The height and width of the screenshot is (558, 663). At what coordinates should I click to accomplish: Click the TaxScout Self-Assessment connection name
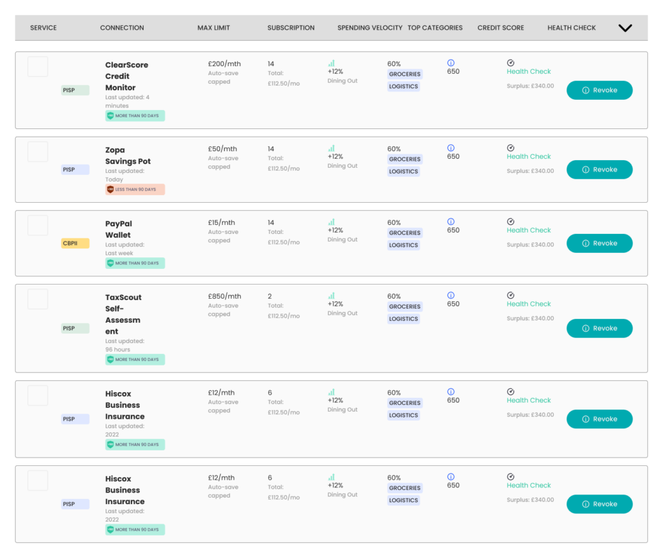coord(123,314)
